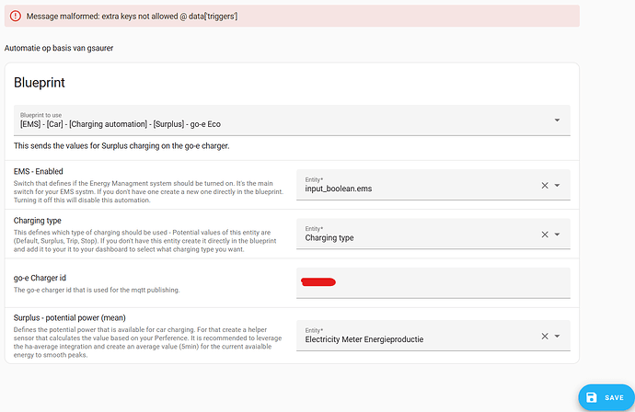Click the floppy disk icon on Save
Screen dimensions: 635x412
(x=591, y=397)
